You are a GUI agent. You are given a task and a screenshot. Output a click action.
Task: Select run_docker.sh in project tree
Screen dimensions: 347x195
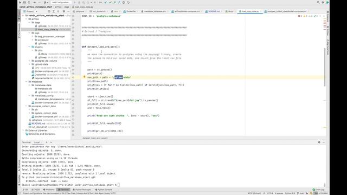coord(39,127)
